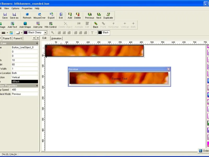Switch to the Edit tab

point(44,38)
